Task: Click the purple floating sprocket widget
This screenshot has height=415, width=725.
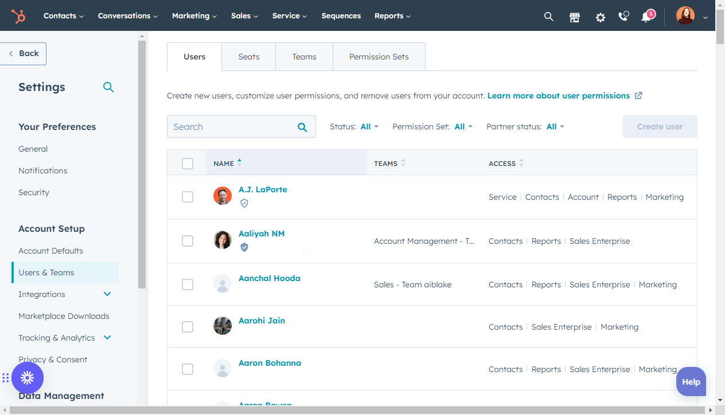Action: 28,378
